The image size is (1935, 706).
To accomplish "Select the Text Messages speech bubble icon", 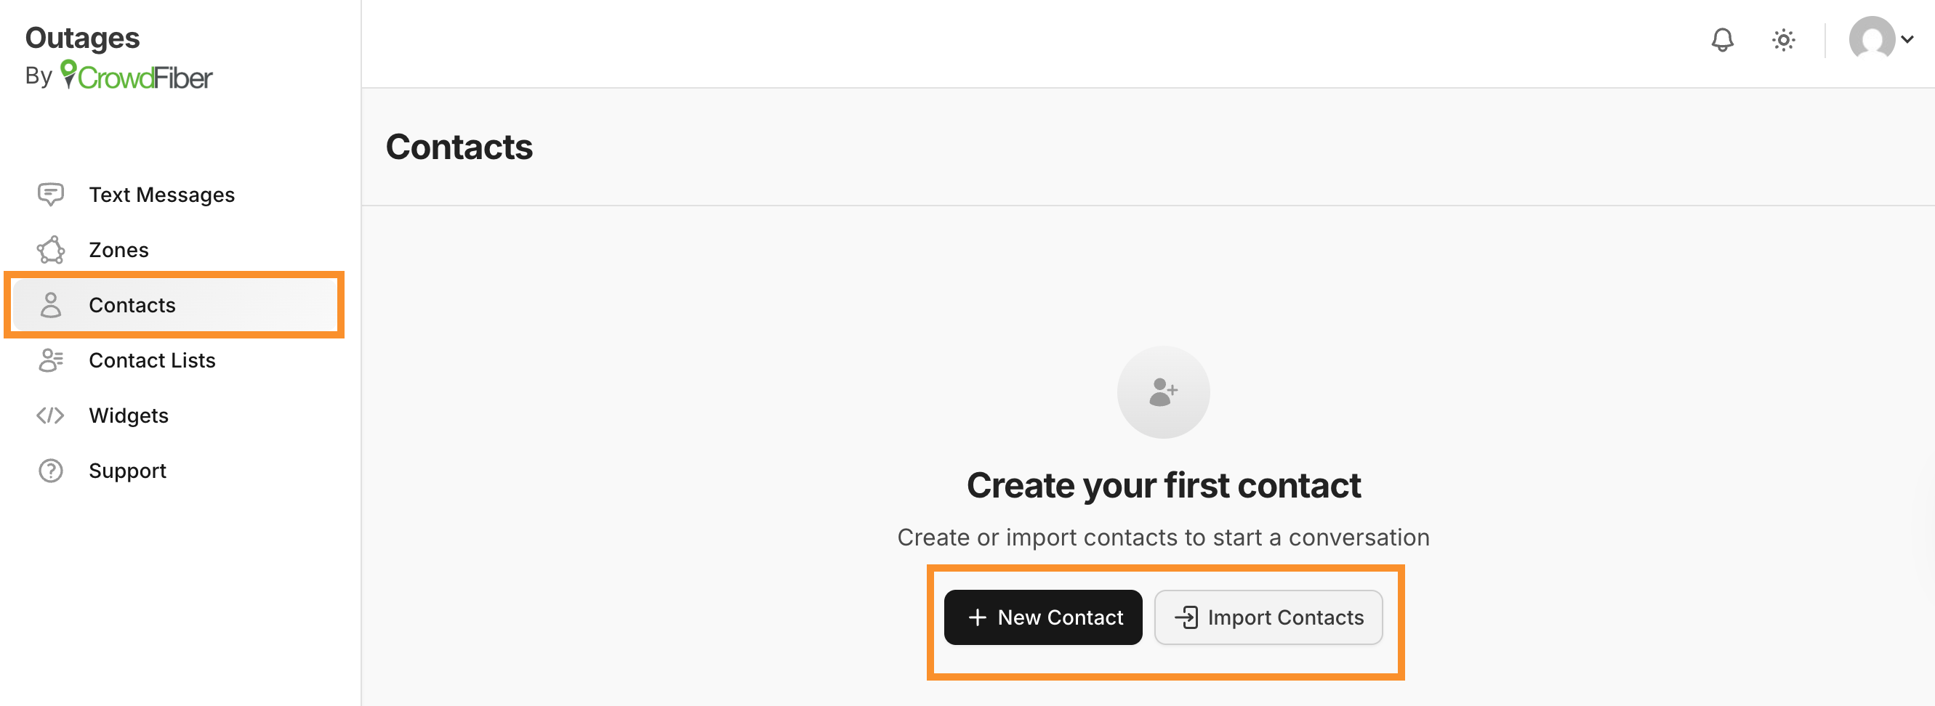I will pos(50,195).
